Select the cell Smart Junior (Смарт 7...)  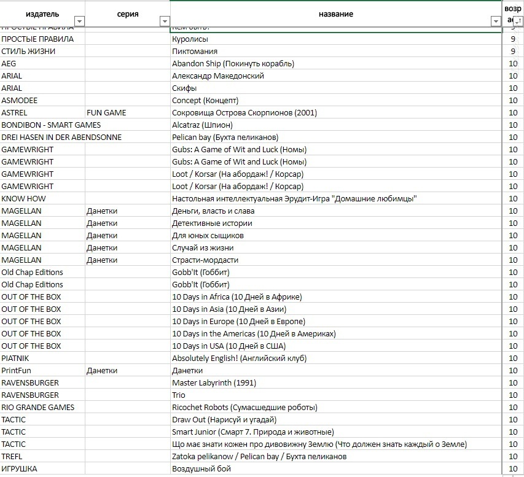pos(336,432)
